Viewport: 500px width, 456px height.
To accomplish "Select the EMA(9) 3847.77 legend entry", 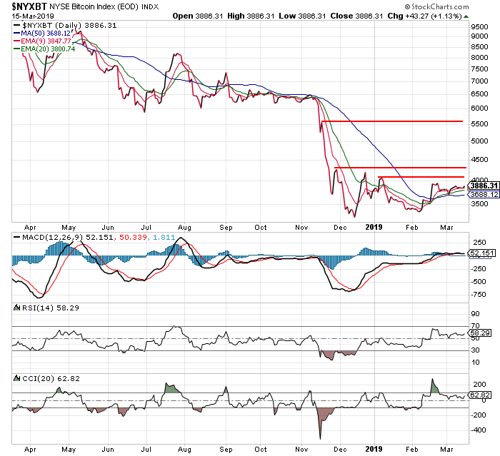I will pyautogui.click(x=42, y=41).
